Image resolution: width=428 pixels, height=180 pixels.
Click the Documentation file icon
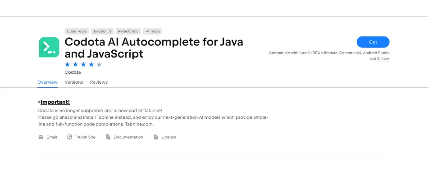(x=108, y=137)
